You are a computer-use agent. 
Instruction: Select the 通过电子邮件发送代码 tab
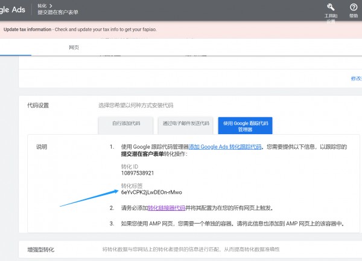pyautogui.click(x=186, y=126)
